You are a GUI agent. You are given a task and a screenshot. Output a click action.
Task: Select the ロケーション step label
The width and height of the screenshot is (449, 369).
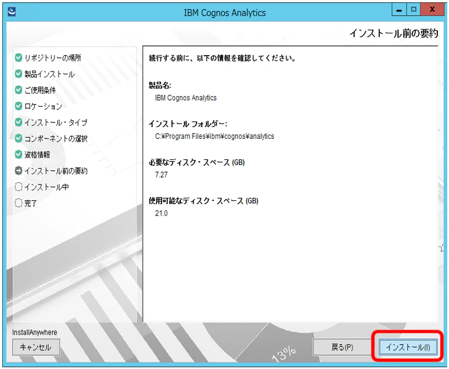(x=43, y=106)
